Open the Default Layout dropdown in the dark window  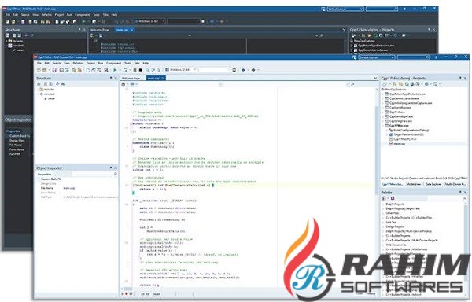[361, 9]
